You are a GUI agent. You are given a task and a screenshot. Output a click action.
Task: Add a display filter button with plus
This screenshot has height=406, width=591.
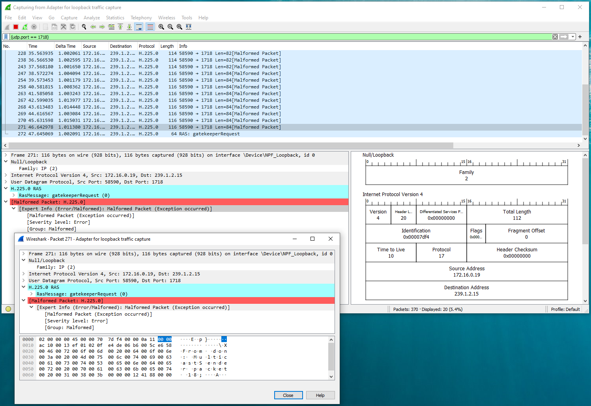[x=580, y=37]
